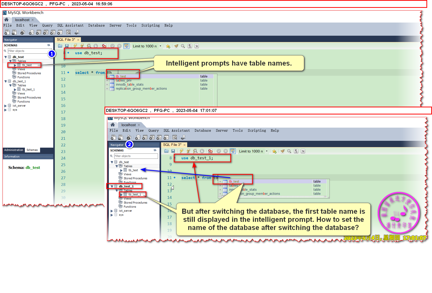Rollback transaction icon in upper editor

click(119, 46)
